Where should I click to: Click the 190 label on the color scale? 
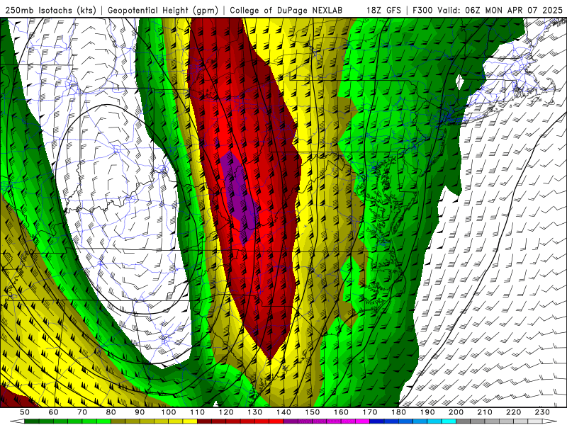(427, 412)
